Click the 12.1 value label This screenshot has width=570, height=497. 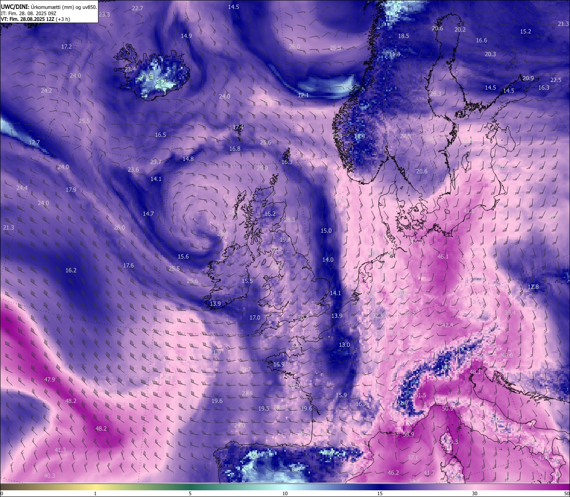point(303,95)
